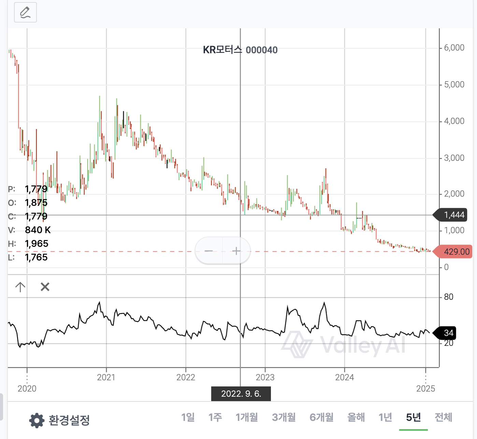The height and width of the screenshot is (439, 477).
Task: Click the pencil drawing tool icon
Action: point(25,12)
